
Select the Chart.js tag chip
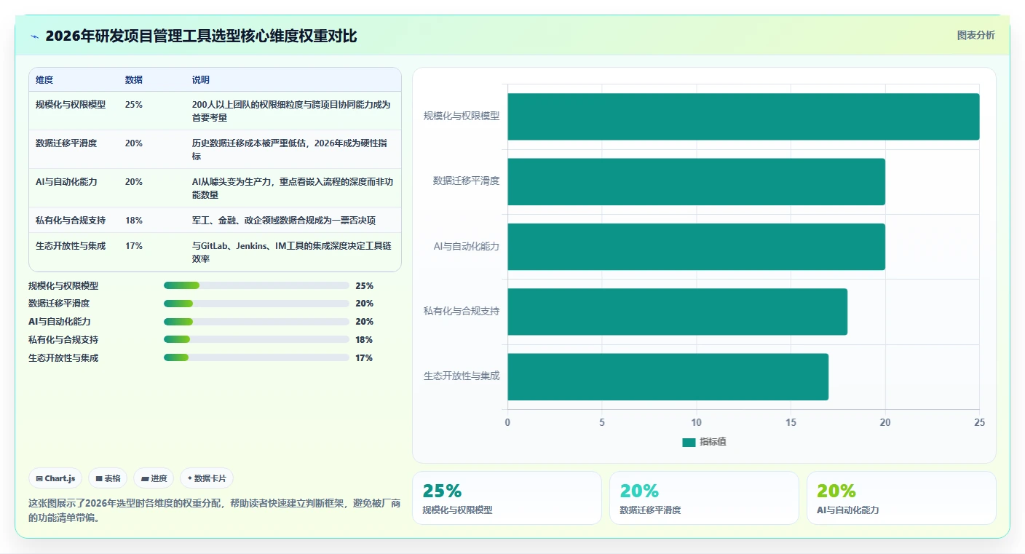pyautogui.click(x=55, y=478)
